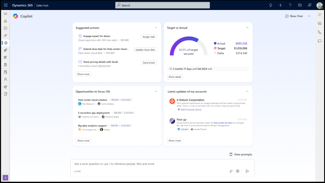Screen dimensions: 325x183
Task: Go to Home in left sidebar
Action: pos(5,21)
